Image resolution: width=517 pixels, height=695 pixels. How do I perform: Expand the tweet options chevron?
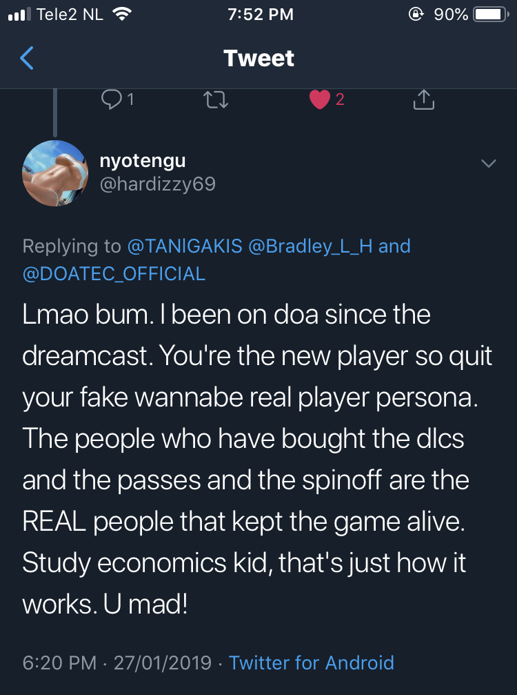point(488,164)
